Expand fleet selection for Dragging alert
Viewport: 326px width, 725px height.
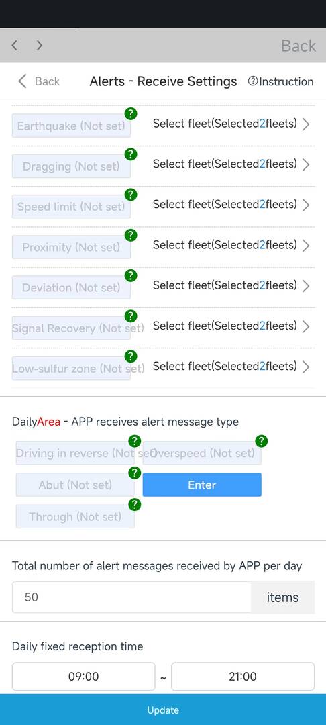click(231, 164)
